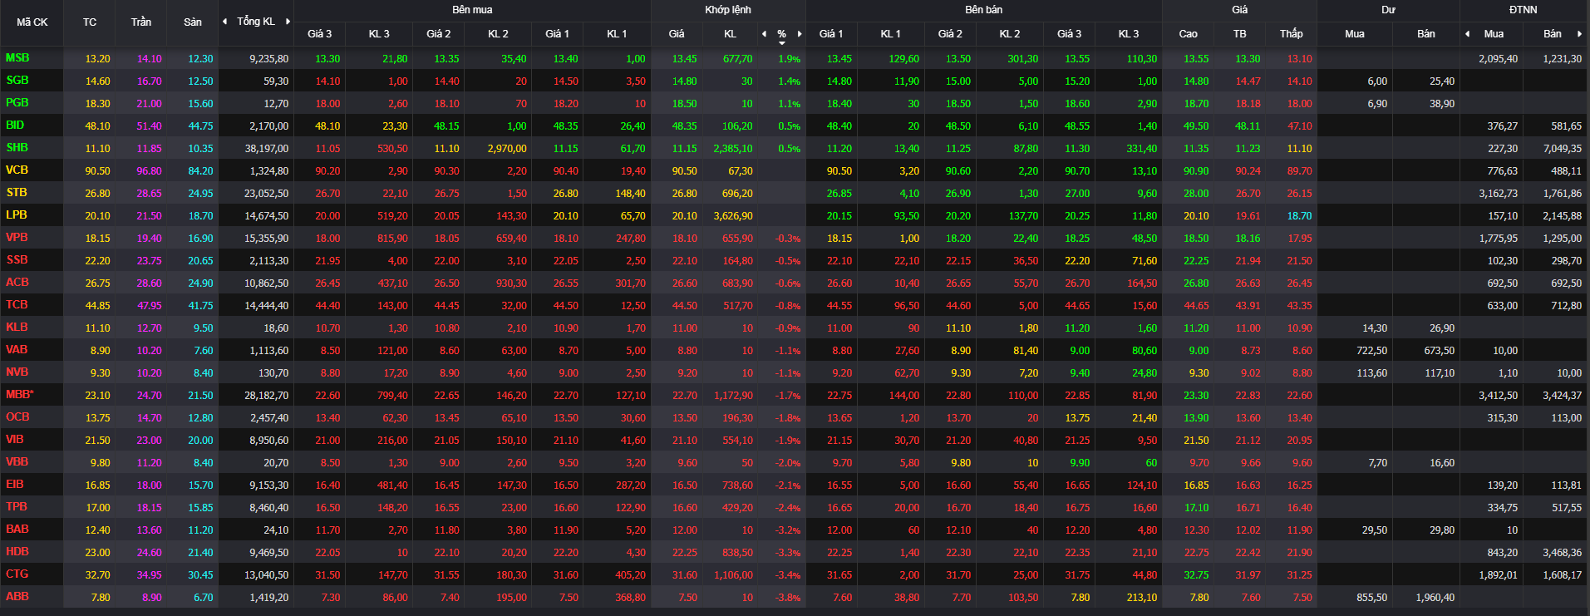
Task: Click the Tổng KL column header
Action: tap(256, 22)
